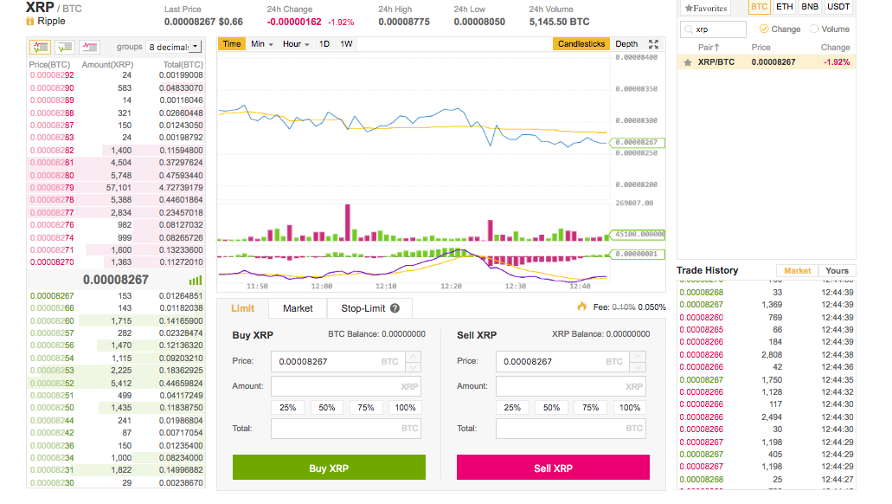Set buy amount to 75%

click(x=366, y=407)
